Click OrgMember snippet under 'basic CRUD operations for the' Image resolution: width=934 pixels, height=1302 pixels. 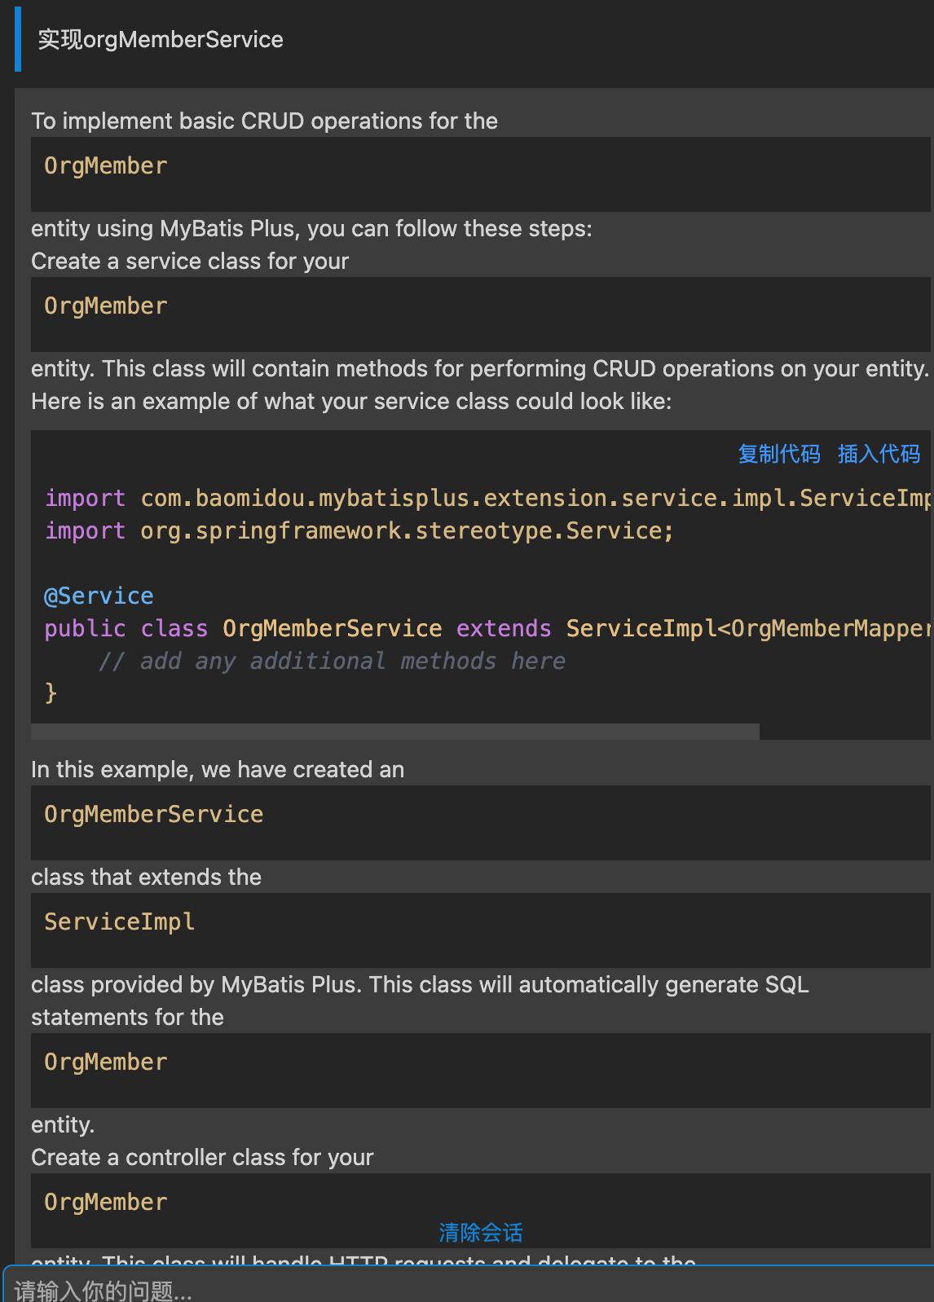106,165
